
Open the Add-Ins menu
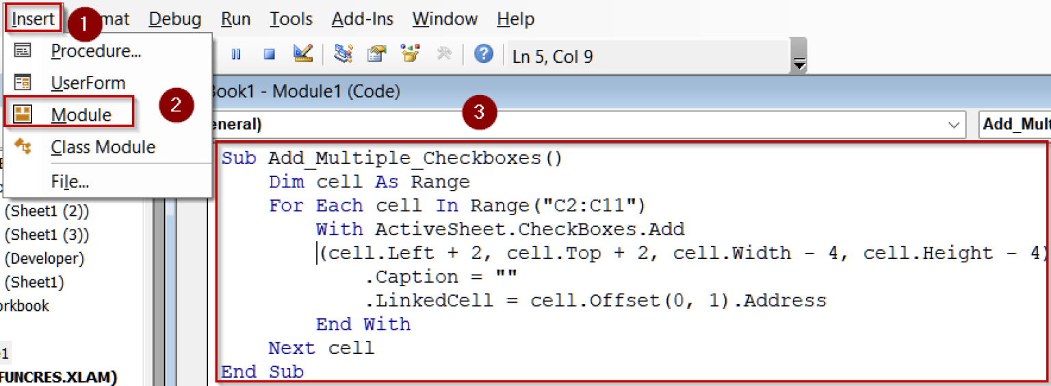[x=363, y=19]
